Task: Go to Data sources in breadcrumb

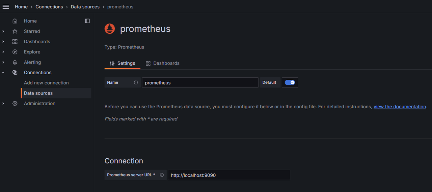Action: tap(85, 7)
